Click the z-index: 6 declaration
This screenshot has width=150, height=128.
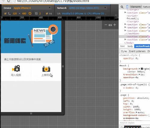pyautogui.click(x=130, y=88)
